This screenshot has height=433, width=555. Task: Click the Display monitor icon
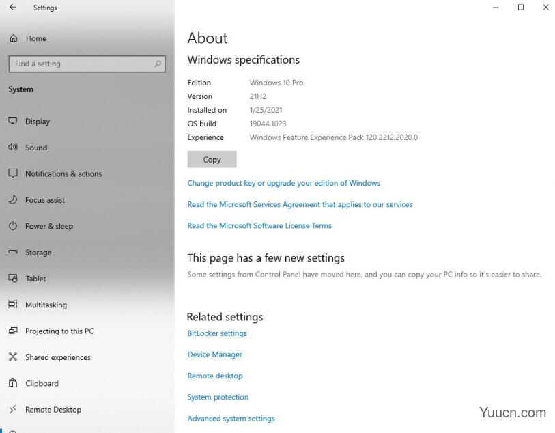13,121
